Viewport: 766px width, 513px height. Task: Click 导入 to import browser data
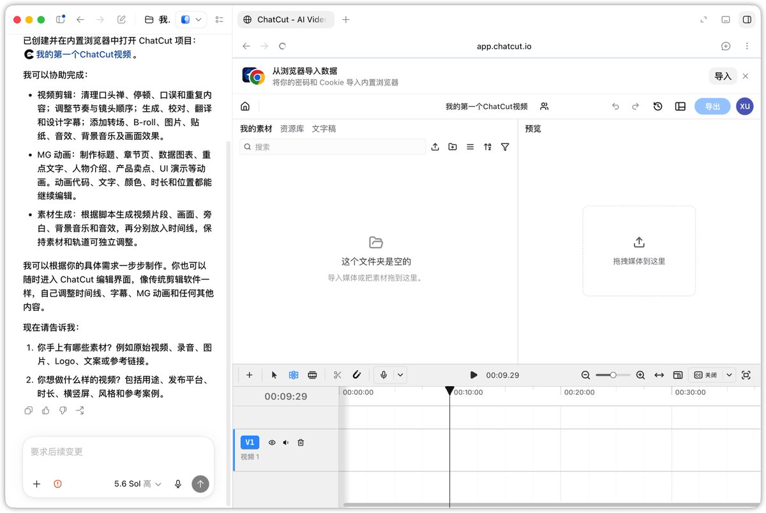pos(723,77)
